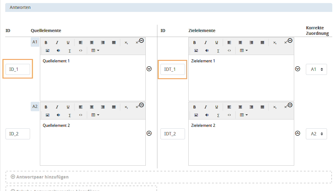Open source code view in Zielelement 2
The image size is (335, 191).
229,115
